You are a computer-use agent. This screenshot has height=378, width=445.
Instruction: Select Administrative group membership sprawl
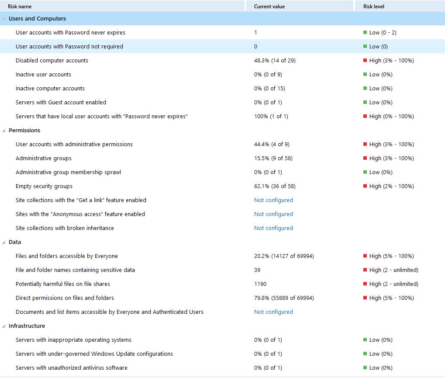point(223,172)
